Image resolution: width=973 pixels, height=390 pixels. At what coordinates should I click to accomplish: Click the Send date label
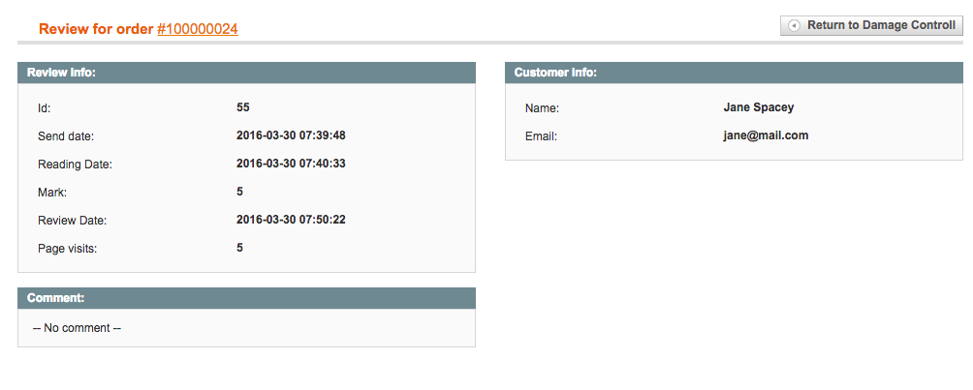(66, 136)
